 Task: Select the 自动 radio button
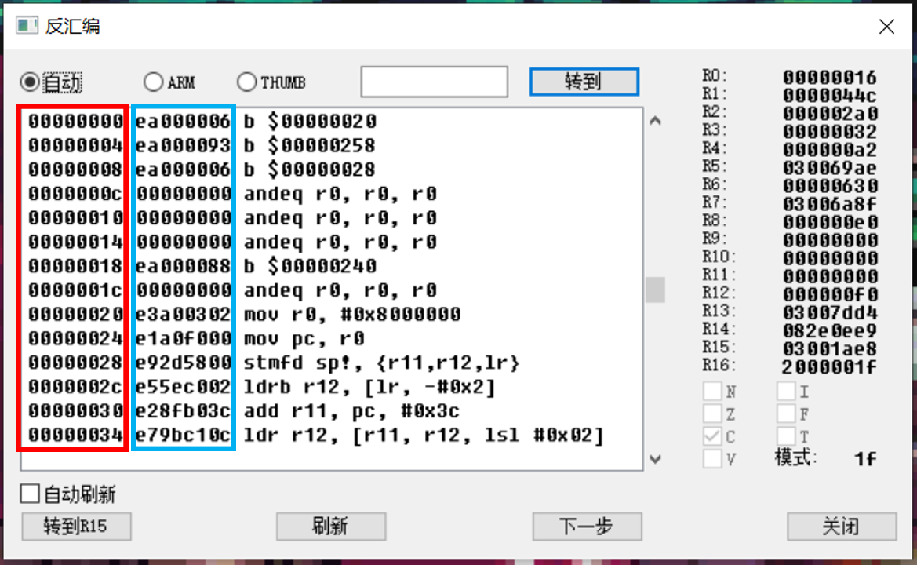[x=29, y=82]
